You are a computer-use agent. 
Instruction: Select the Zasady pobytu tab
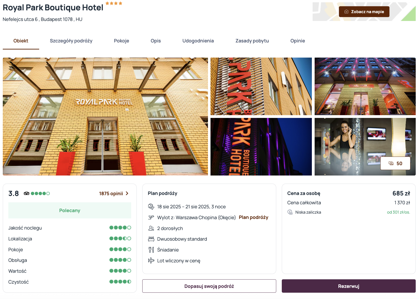click(252, 41)
